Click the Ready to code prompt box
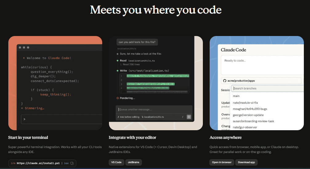This screenshot has height=169, width=310. point(262,65)
